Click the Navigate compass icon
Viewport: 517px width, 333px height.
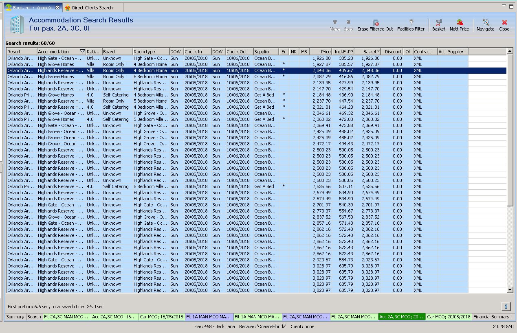coord(485,23)
